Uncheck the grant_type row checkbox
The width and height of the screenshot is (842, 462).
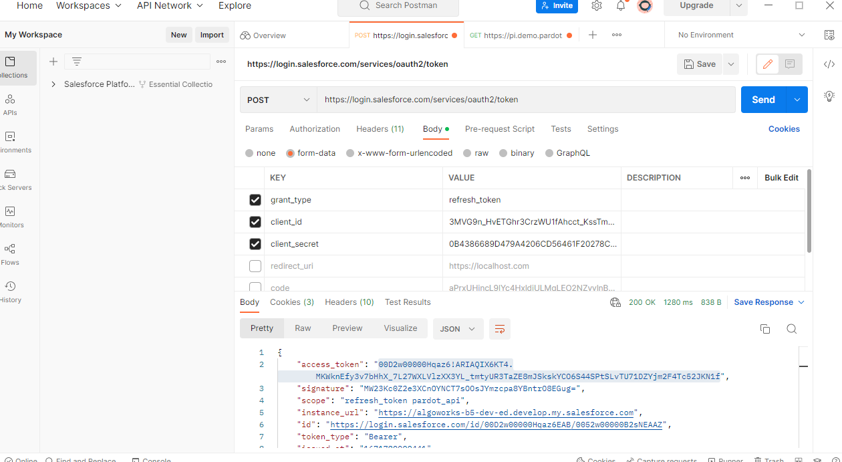[x=255, y=200]
